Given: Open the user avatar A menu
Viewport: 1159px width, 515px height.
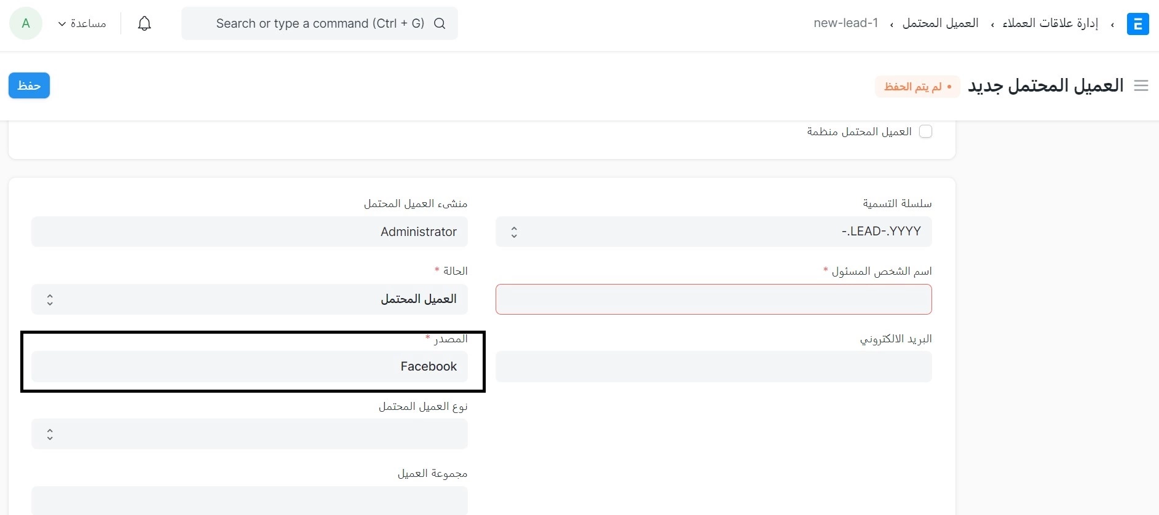Looking at the screenshot, I should [x=26, y=23].
